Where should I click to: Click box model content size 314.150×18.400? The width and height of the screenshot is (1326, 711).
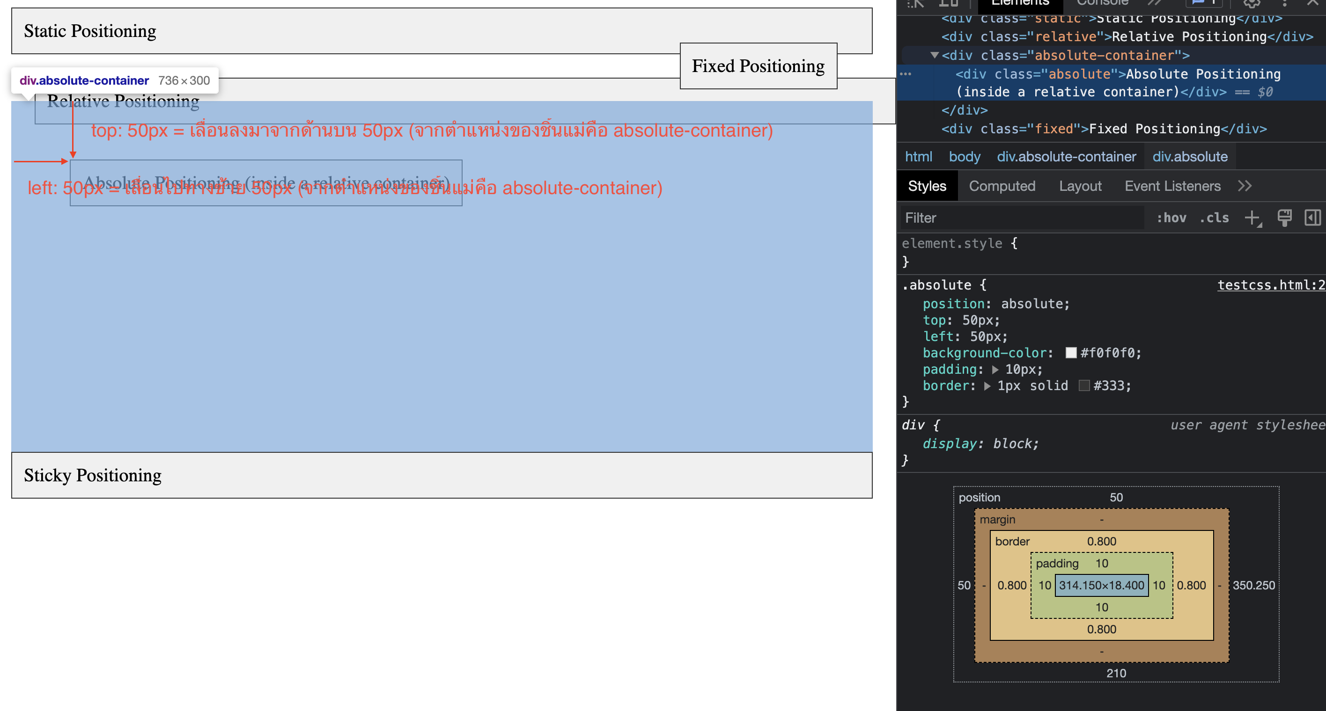point(1102,586)
